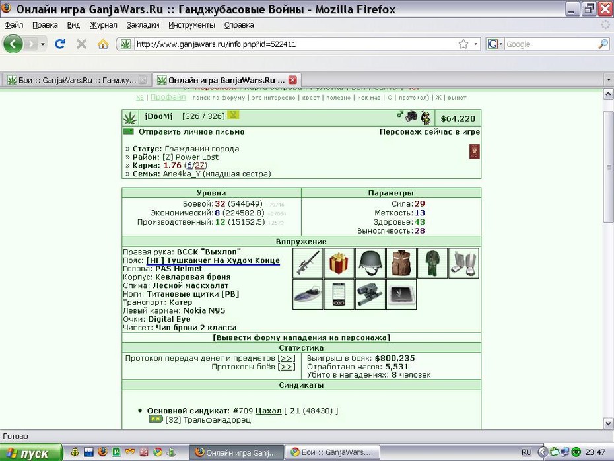
Task: Open battle protocols [>>] link
Action: coord(287,367)
